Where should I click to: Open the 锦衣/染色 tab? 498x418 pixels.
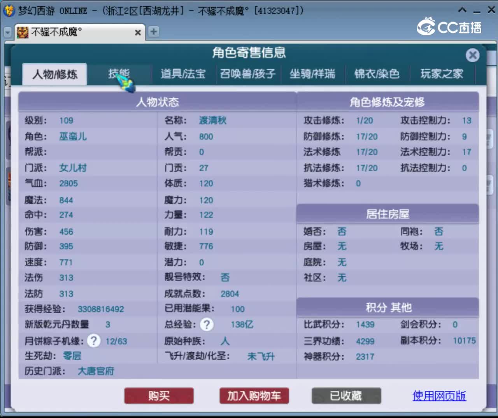[377, 74]
